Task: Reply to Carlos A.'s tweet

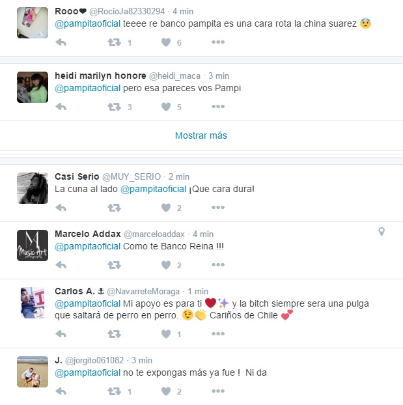Action: [61, 334]
